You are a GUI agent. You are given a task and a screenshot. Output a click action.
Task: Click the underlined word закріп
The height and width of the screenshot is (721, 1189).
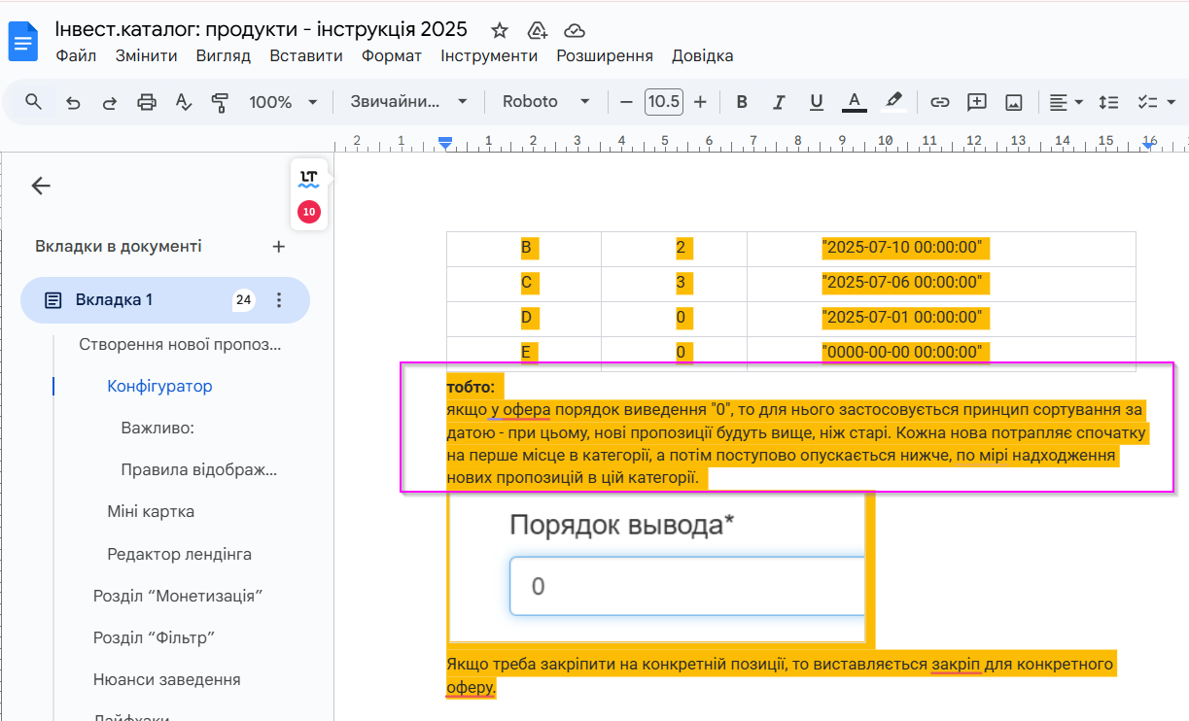pos(956,665)
